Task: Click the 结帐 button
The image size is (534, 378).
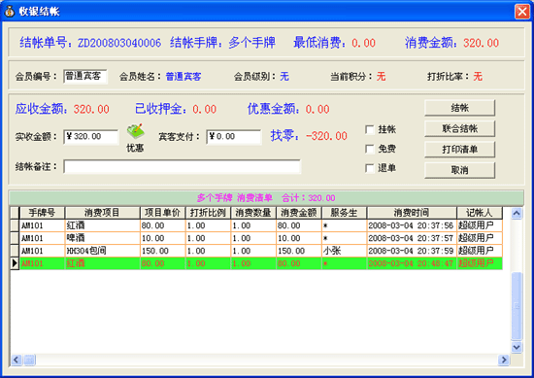Action: coord(460,108)
